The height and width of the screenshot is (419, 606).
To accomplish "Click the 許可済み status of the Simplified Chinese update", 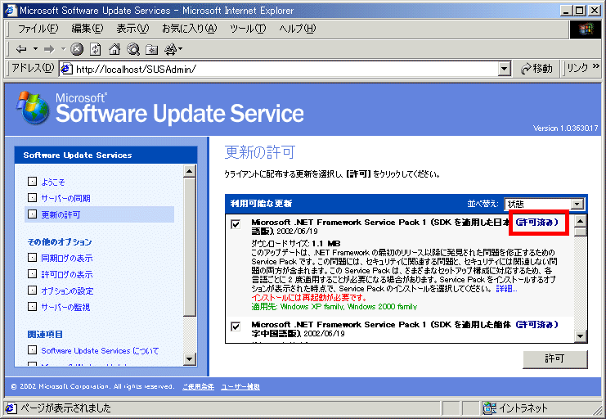I will click(537, 325).
